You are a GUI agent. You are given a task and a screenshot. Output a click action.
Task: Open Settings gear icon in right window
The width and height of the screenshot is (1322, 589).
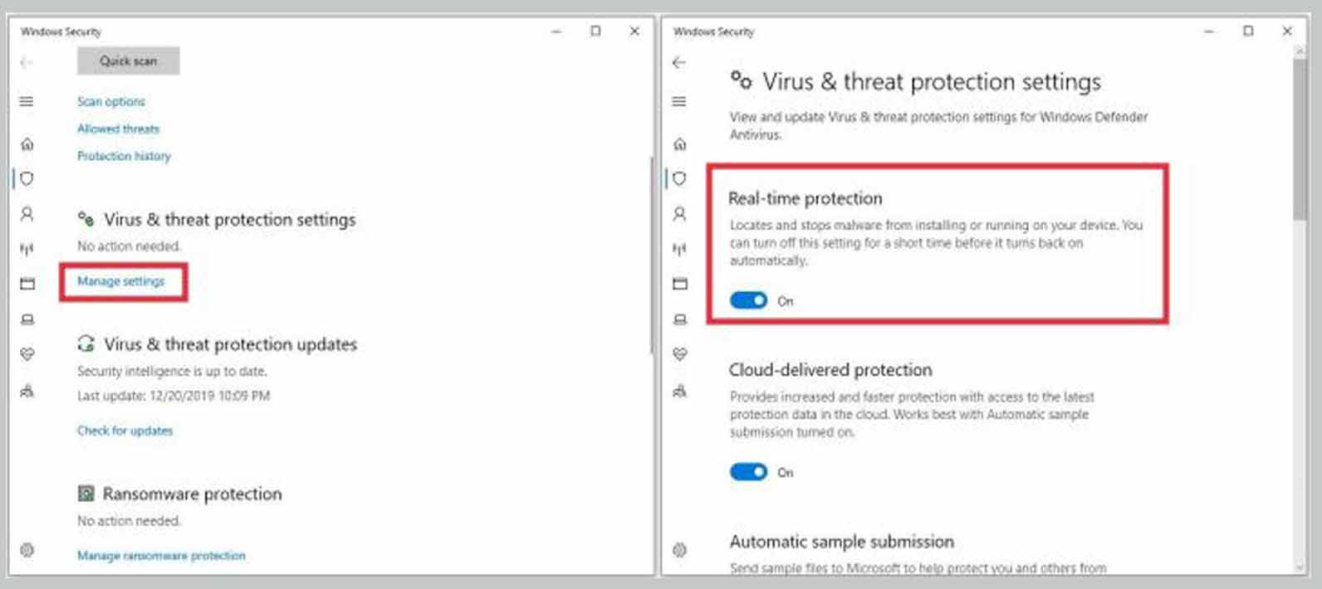[x=680, y=549]
